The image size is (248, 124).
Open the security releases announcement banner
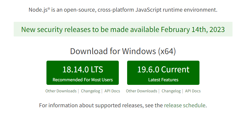click(123, 29)
